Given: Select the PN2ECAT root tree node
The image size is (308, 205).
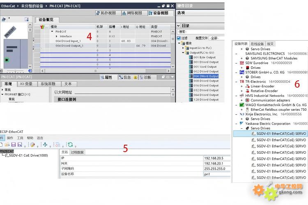Looking at the screenshot, I should point(7,151).
